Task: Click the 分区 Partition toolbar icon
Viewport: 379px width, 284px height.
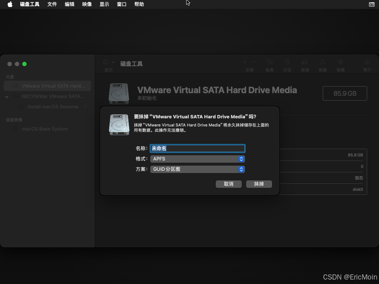Action: pyautogui.click(x=287, y=62)
